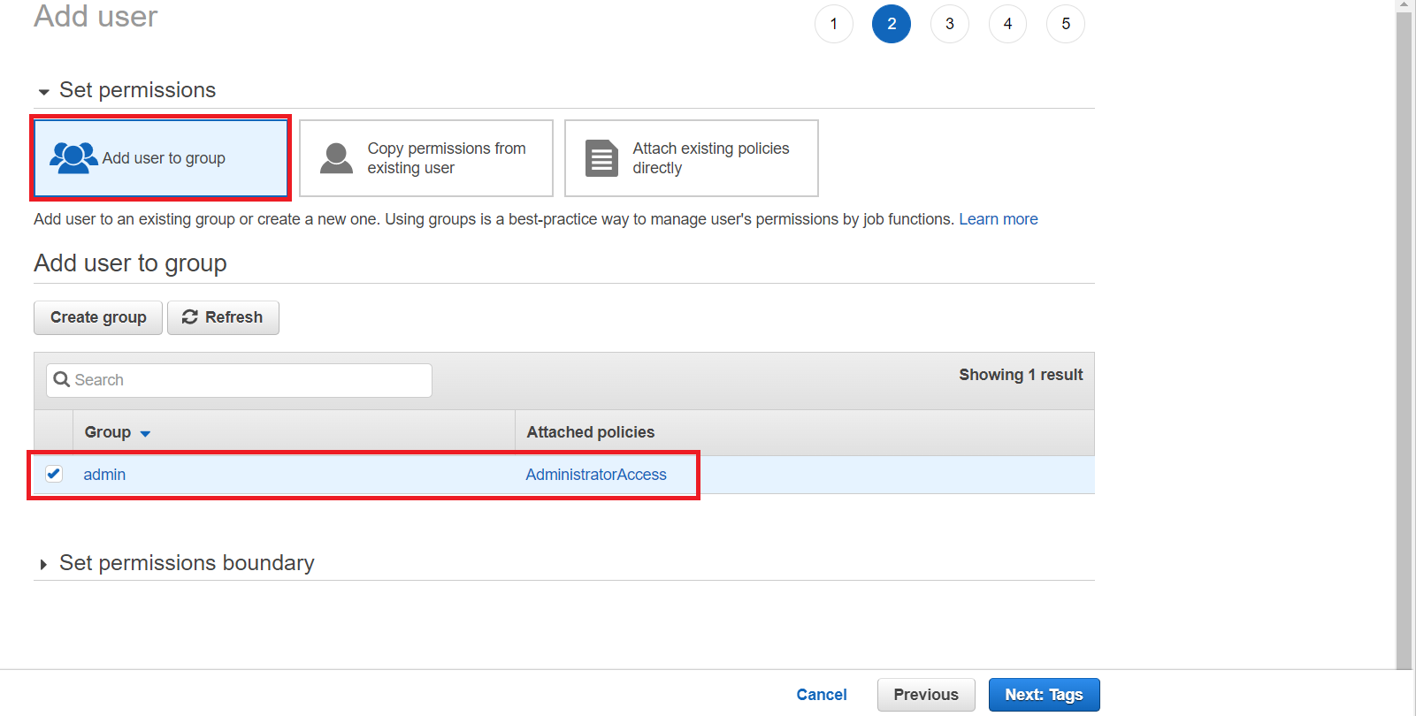
Task: Click the Refresh button
Action: pyautogui.click(x=223, y=317)
